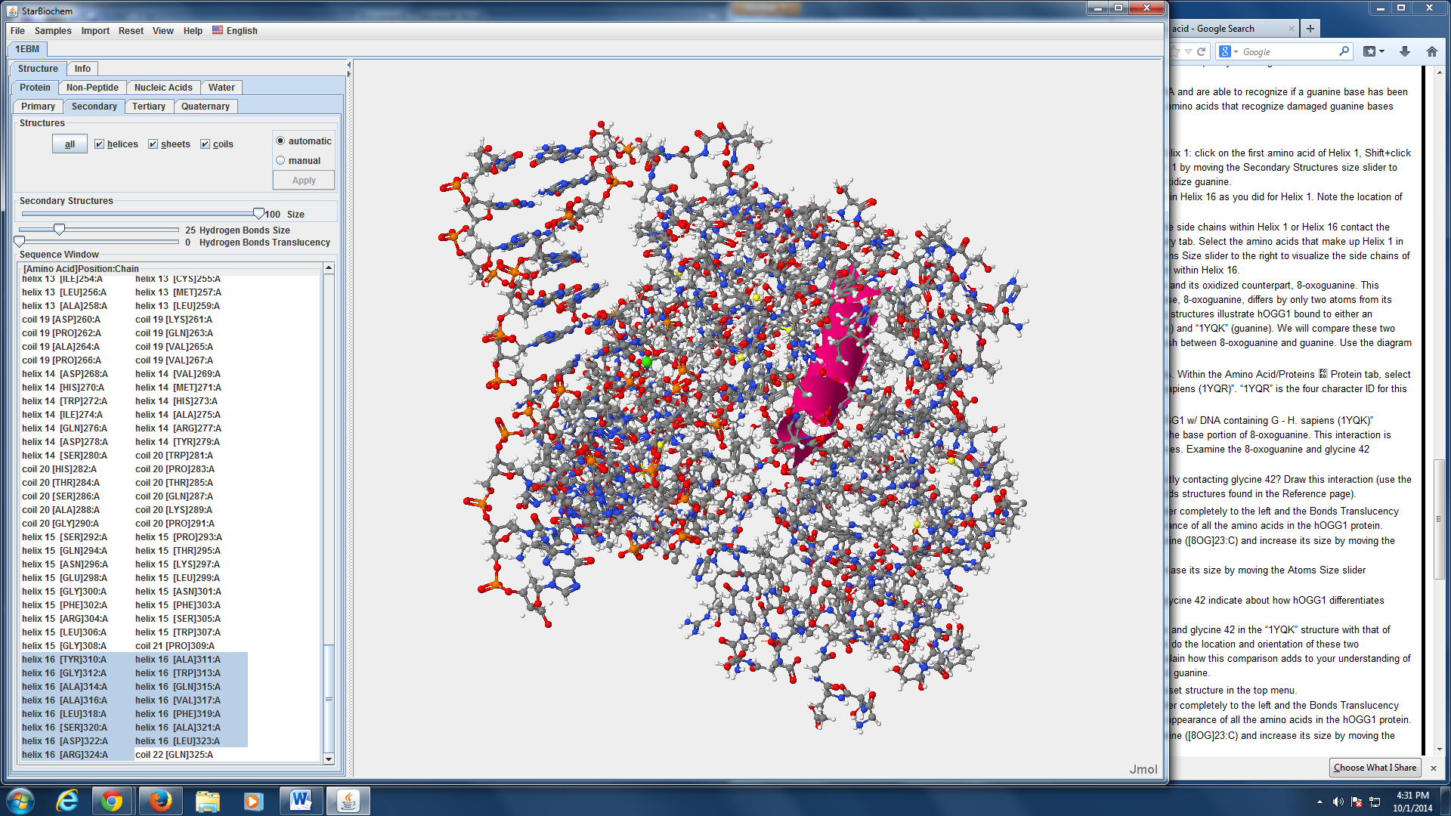Uncheck the sheets checkbox
The height and width of the screenshot is (816, 1451).
point(153,144)
